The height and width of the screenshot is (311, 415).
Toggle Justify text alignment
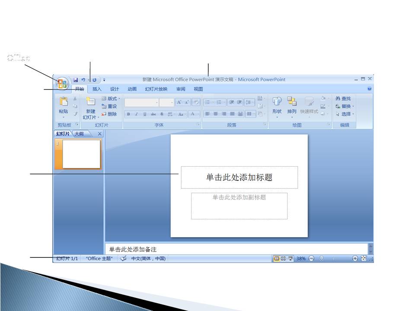tap(233, 114)
